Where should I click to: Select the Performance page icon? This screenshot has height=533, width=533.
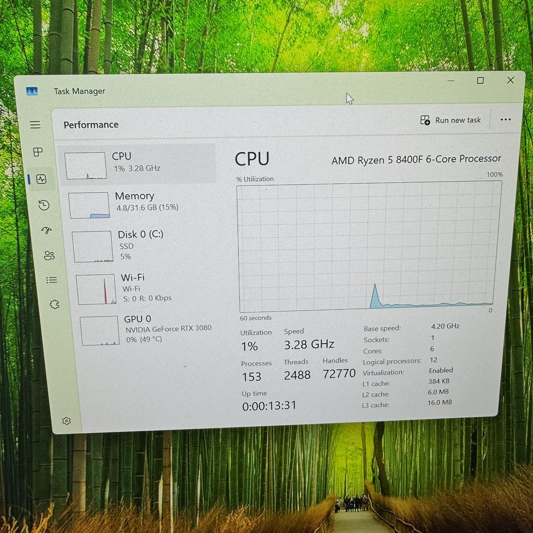[x=41, y=179]
